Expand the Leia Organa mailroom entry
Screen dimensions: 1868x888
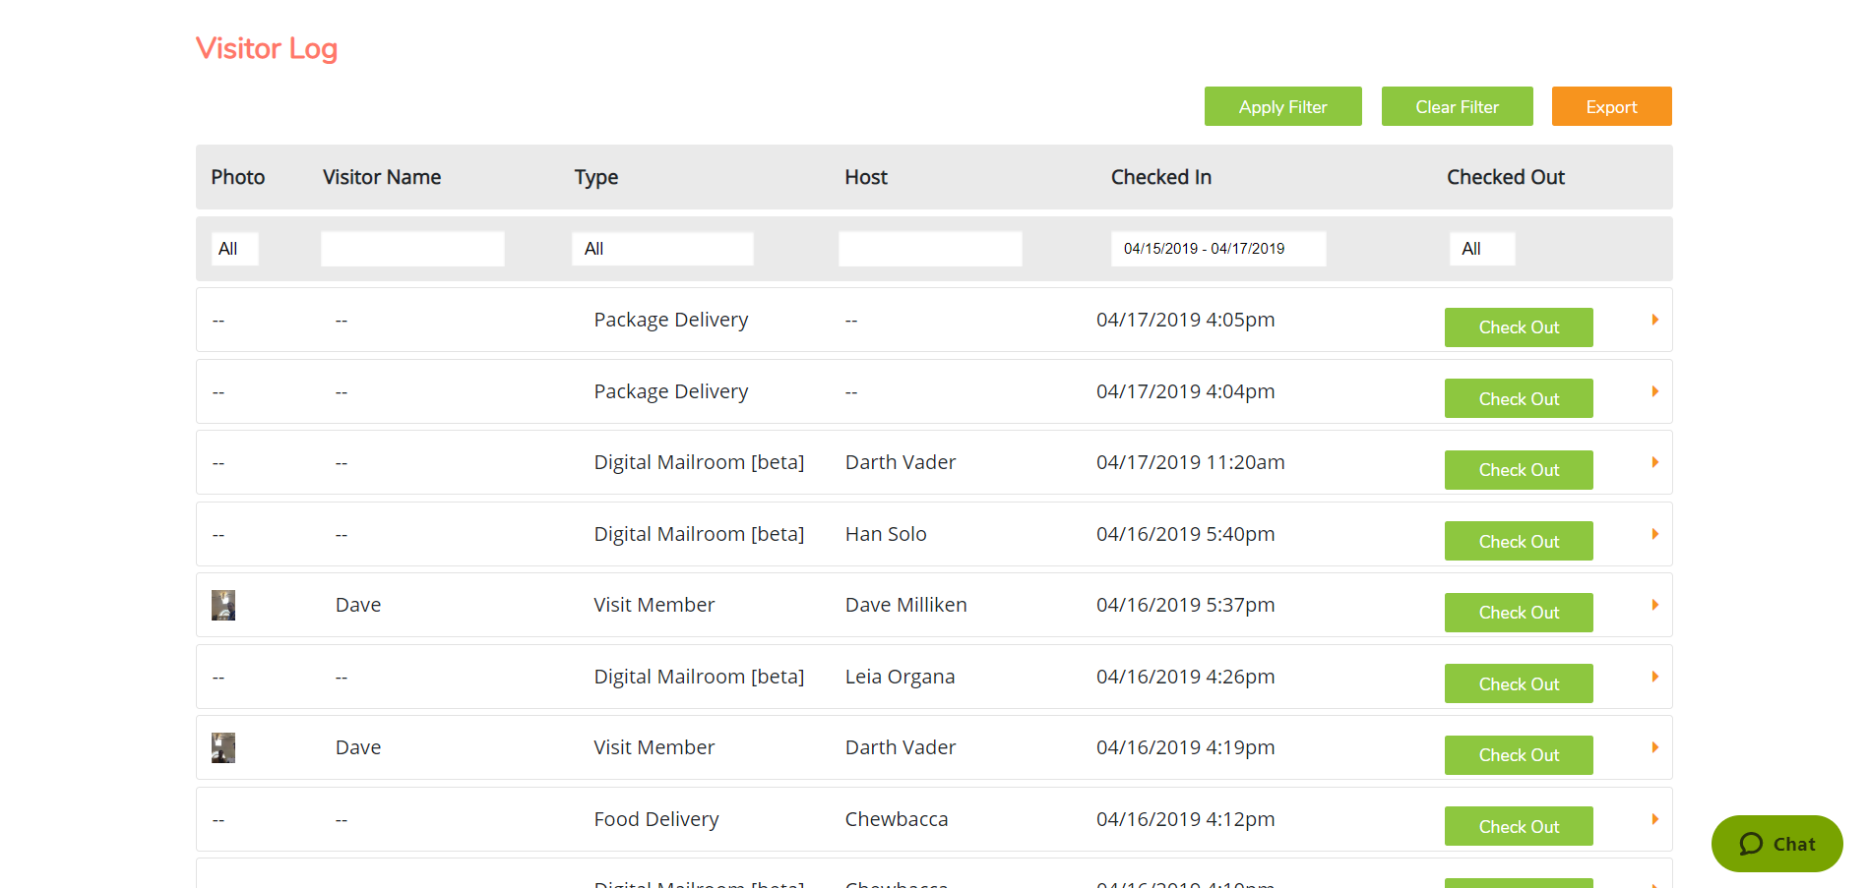[1654, 677]
